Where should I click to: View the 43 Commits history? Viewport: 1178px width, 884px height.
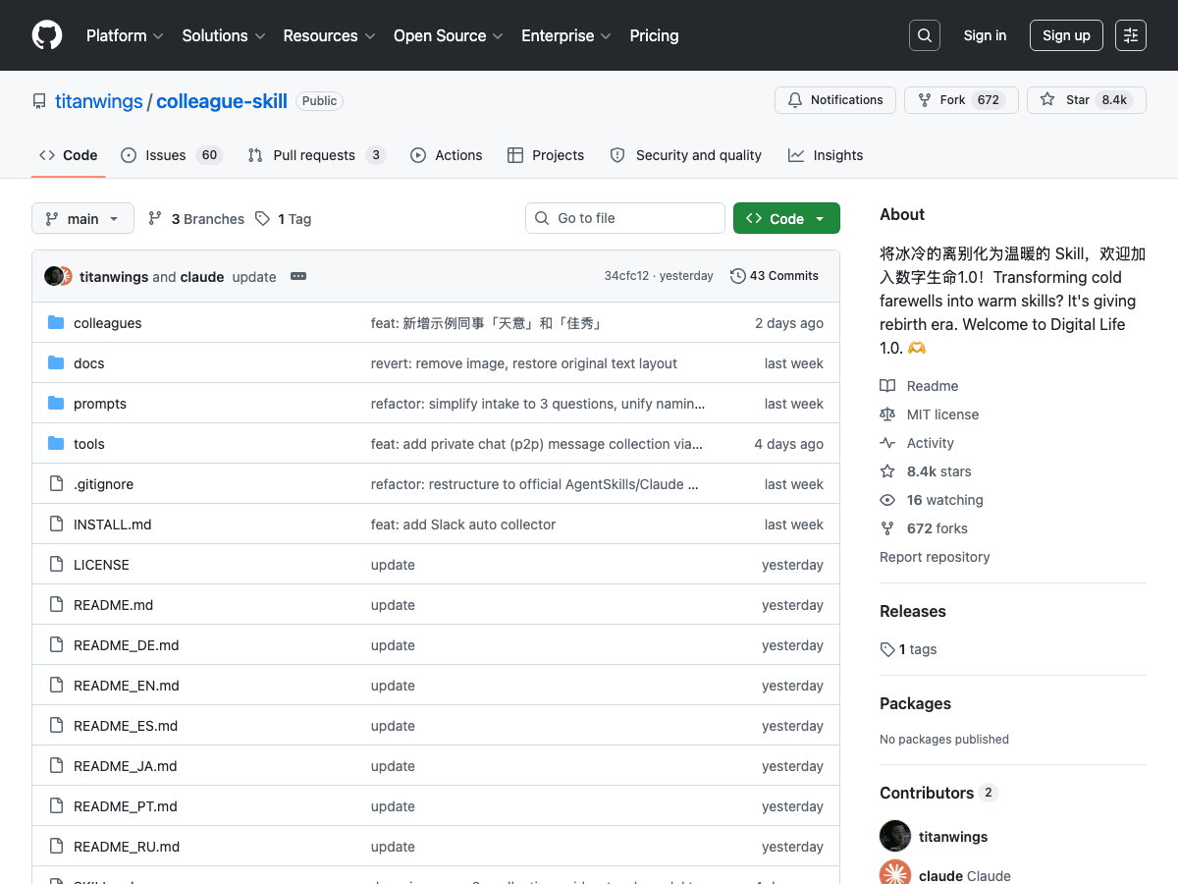click(x=775, y=276)
